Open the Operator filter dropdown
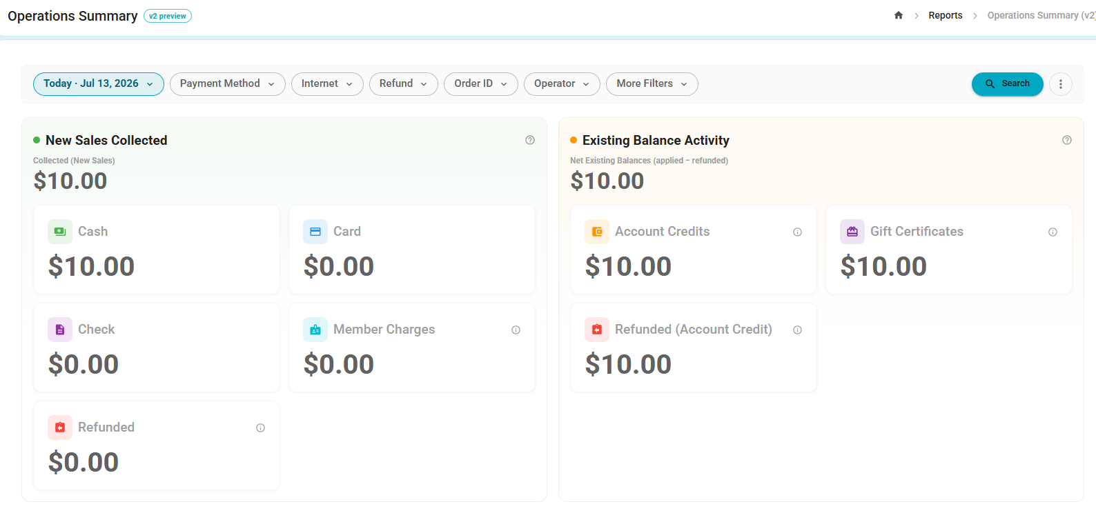 click(x=562, y=84)
